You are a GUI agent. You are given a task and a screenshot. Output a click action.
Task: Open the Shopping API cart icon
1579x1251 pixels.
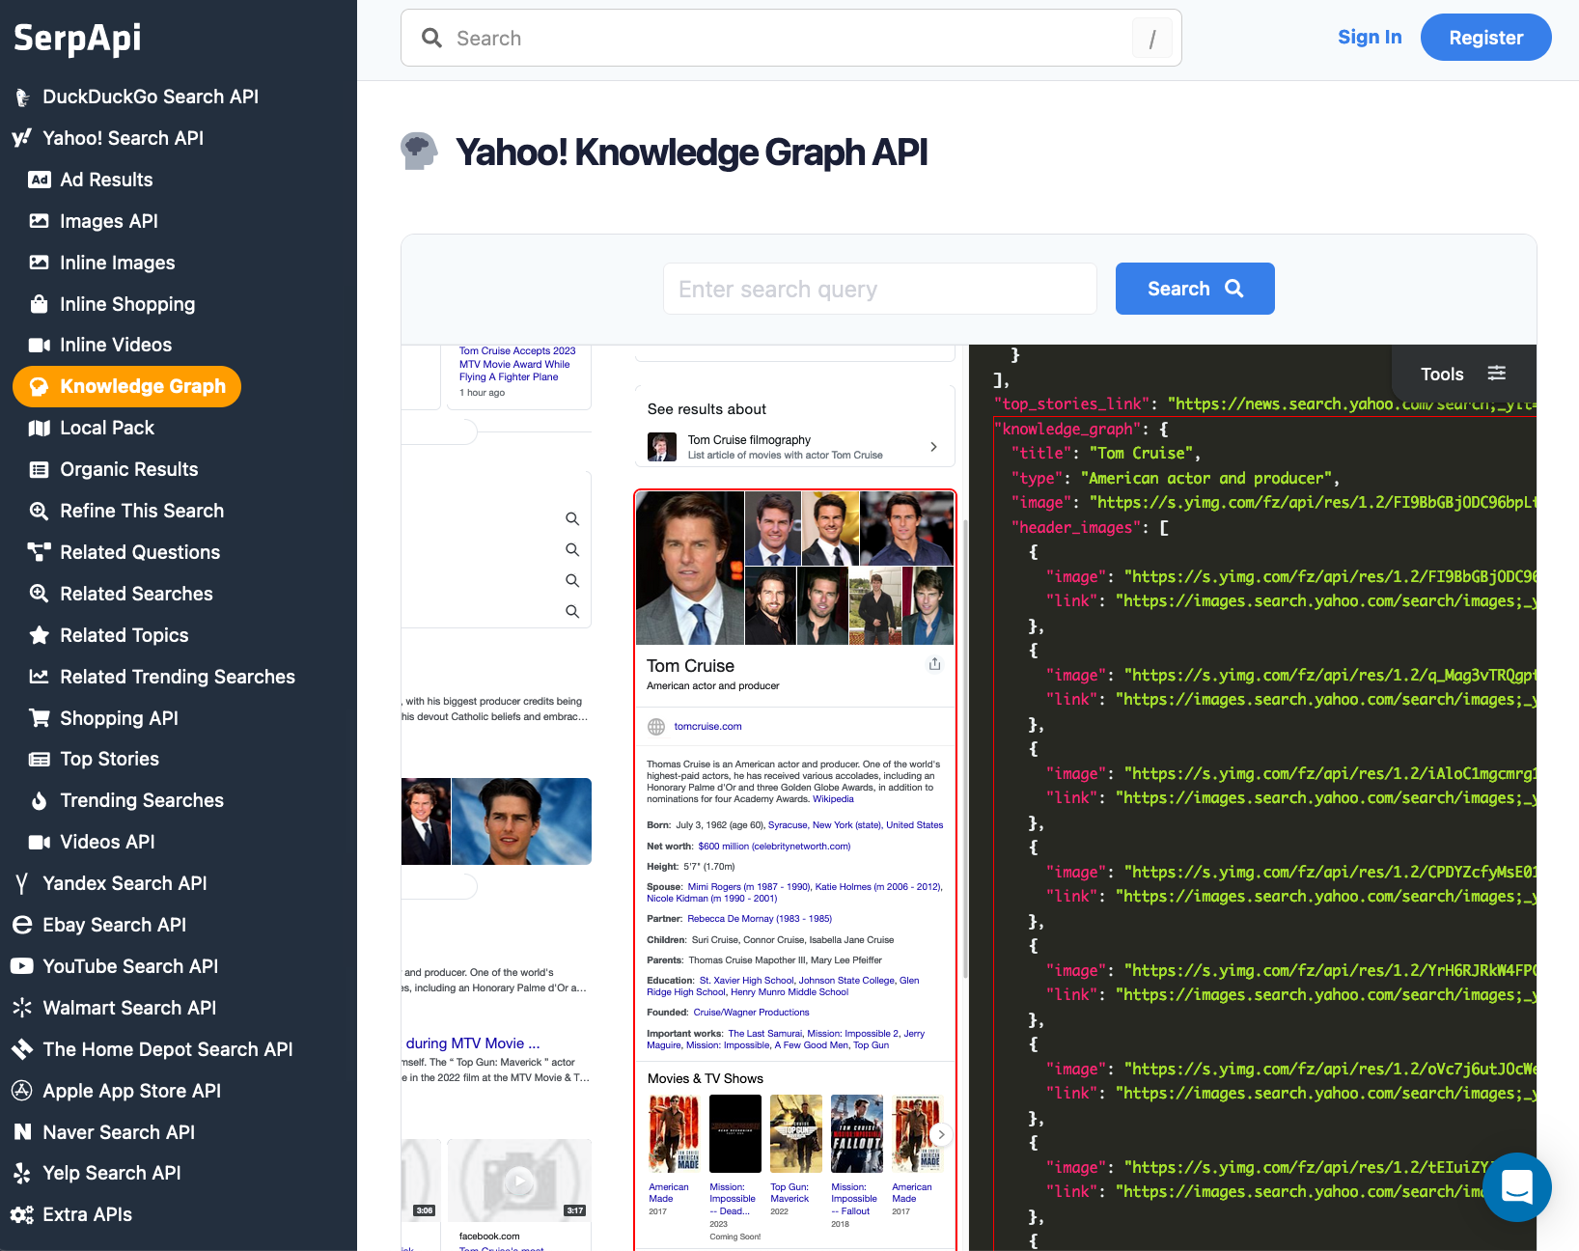[40, 718]
